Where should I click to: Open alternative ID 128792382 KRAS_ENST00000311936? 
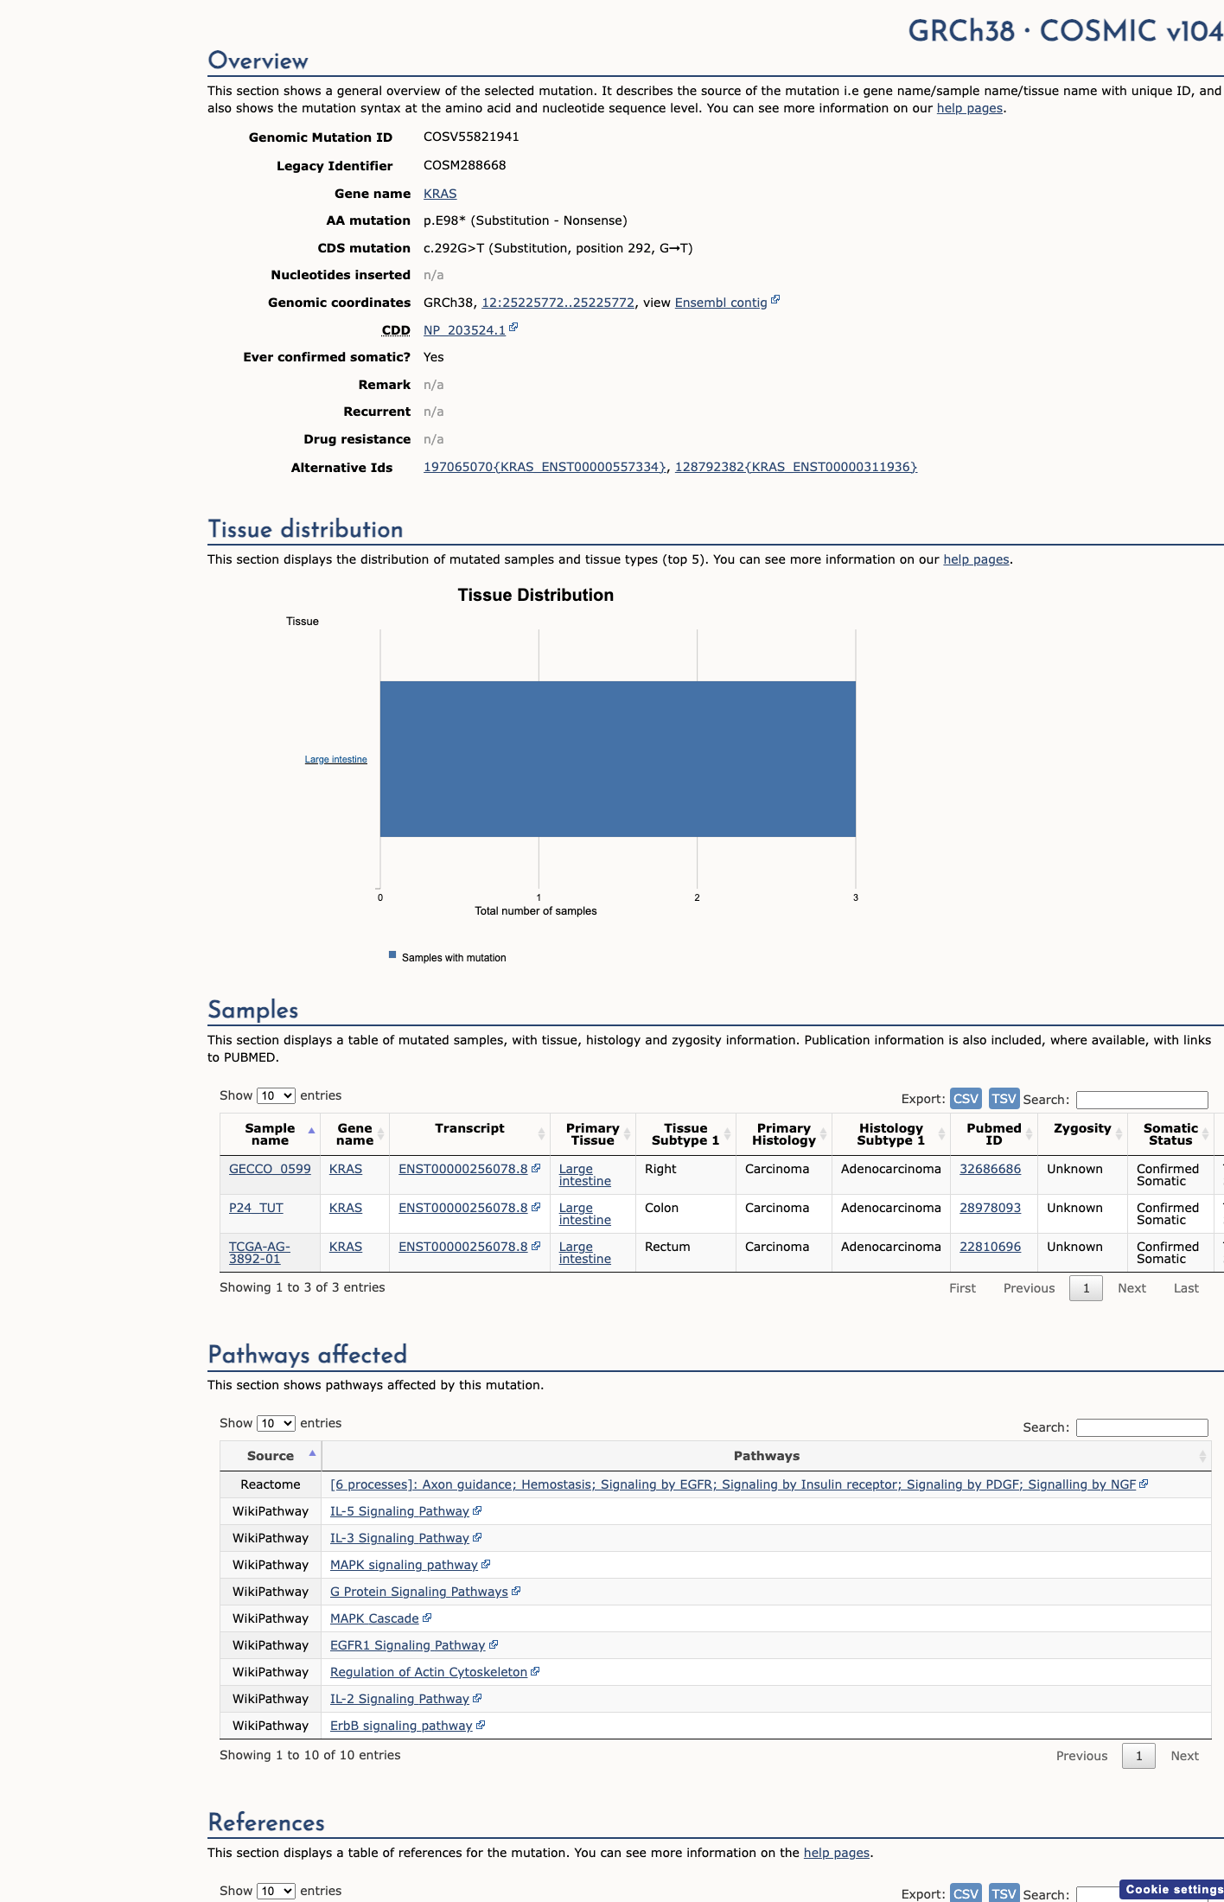point(795,467)
